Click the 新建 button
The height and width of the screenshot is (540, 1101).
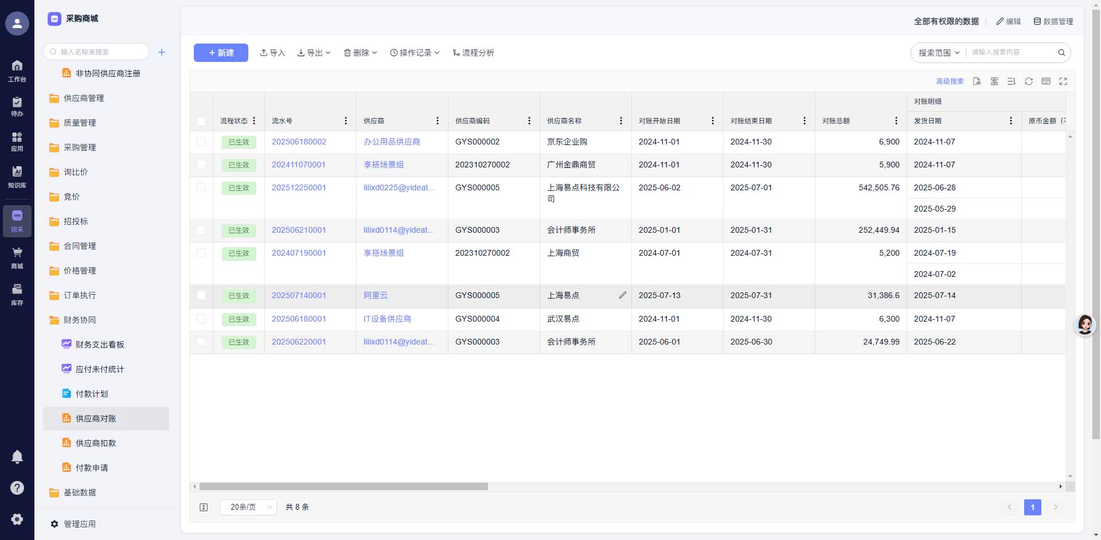(221, 53)
